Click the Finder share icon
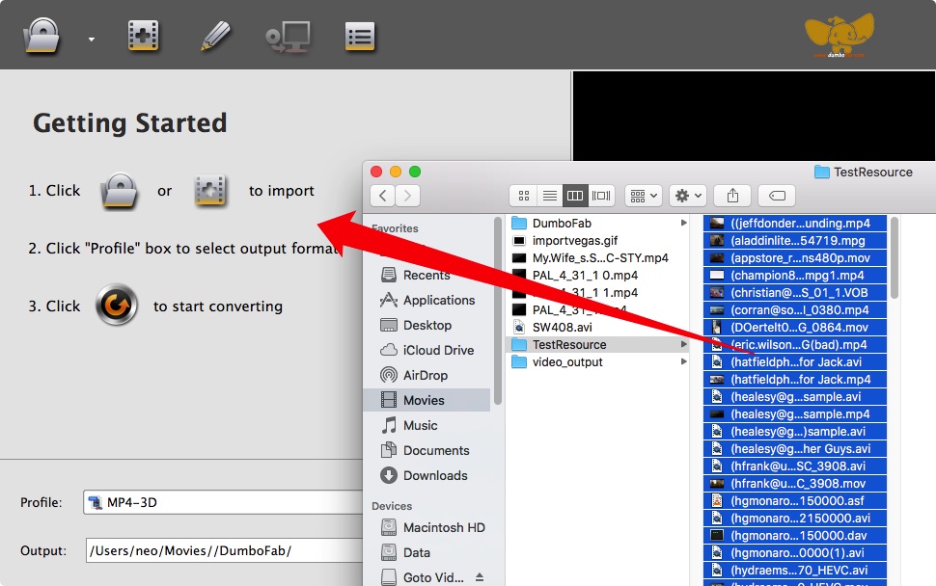The width and height of the screenshot is (936, 586). pos(732,196)
